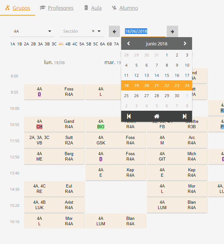Choose group 2A from the group list
Screen dimensions: 224x244
(26, 44)
